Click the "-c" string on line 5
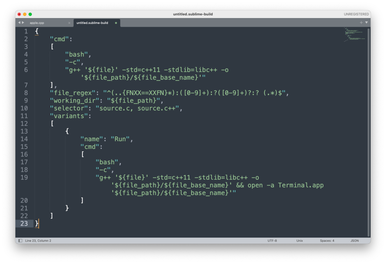 pyautogui.click(x=73, y=62)
